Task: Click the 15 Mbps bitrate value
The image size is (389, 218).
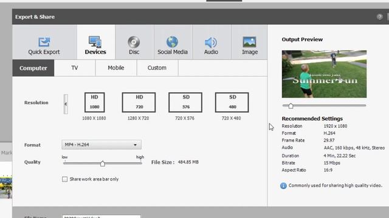Action: [332, 163]
